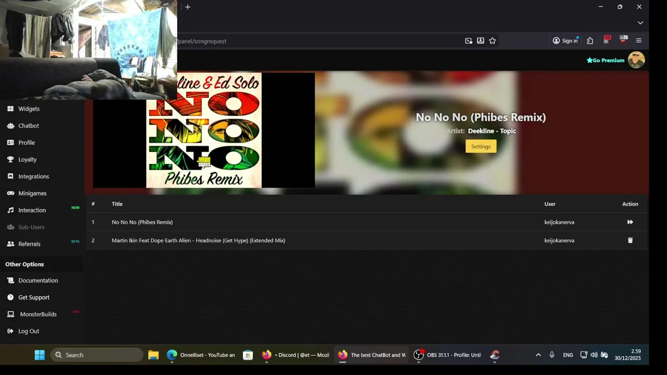Select song row Martin Ikin Headnoise title

pyautogui.click(x=199, y=241)
